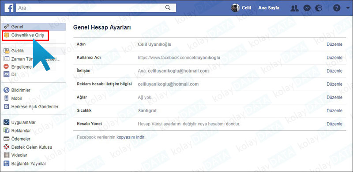The height and width of the screenshot is (172, 353).
Task: Open the Mobil settings section
Action: click(16, 99)
